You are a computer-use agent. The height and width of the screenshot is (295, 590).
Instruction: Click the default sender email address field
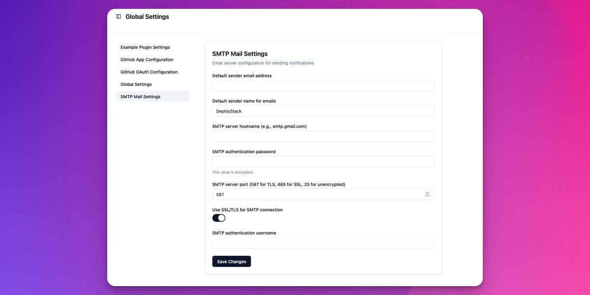[323, 86]
